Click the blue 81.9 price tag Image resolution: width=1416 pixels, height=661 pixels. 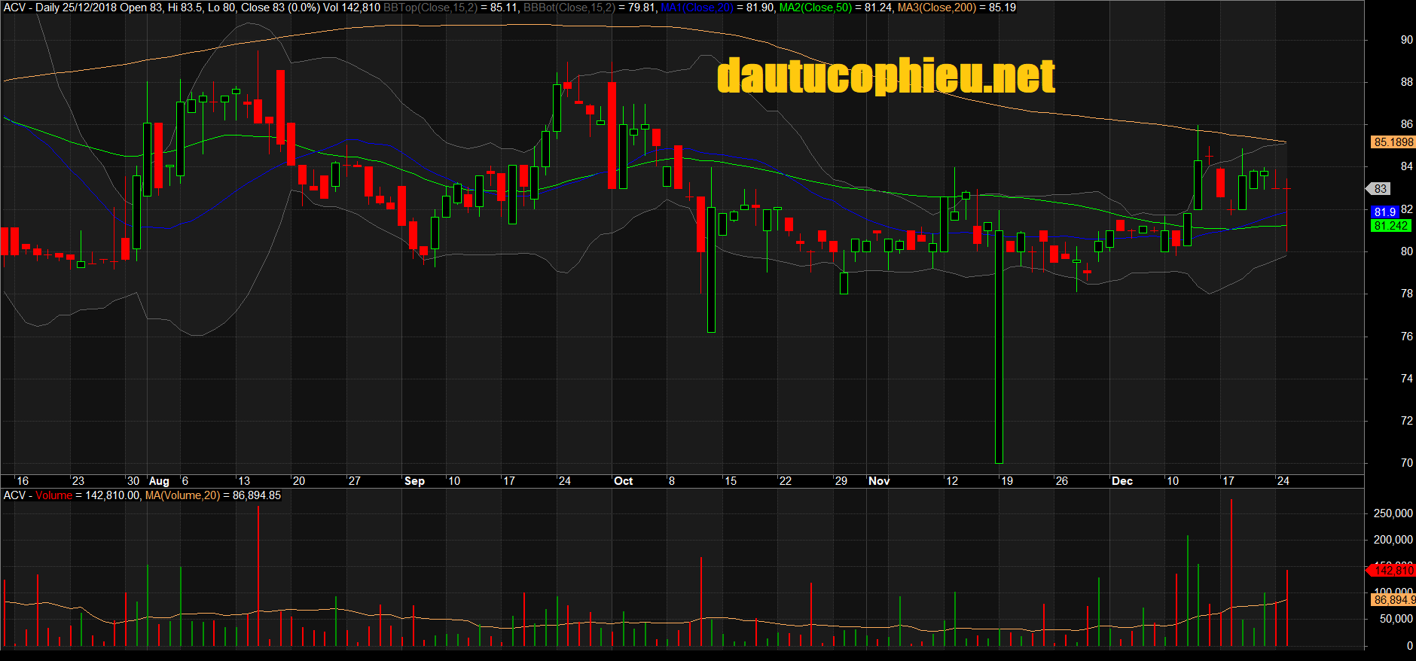tap(1384, 212)
